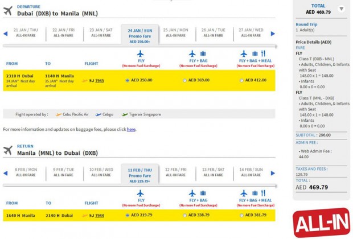353x239 pixels.
Task: Choose 13 FEB / SAT return tab
Action: tap(213, 172)
